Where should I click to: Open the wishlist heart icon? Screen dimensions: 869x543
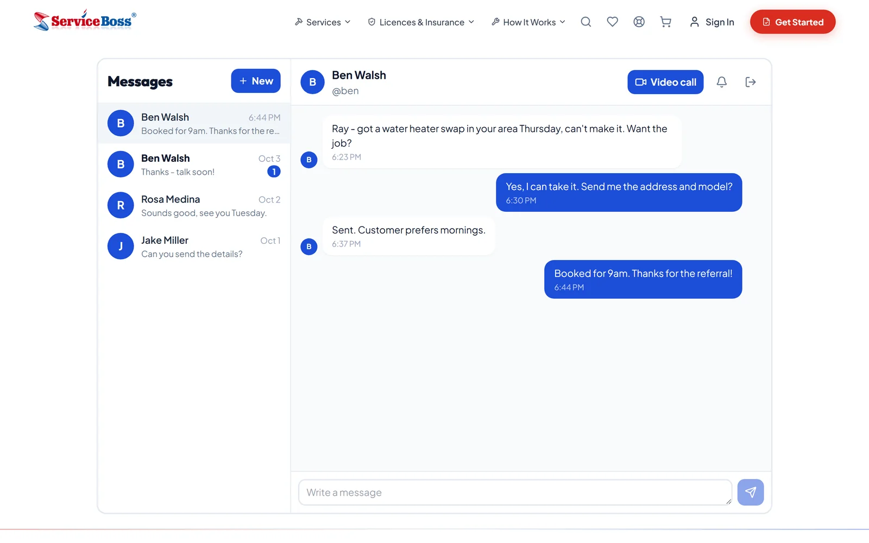[x=612, y=22]
